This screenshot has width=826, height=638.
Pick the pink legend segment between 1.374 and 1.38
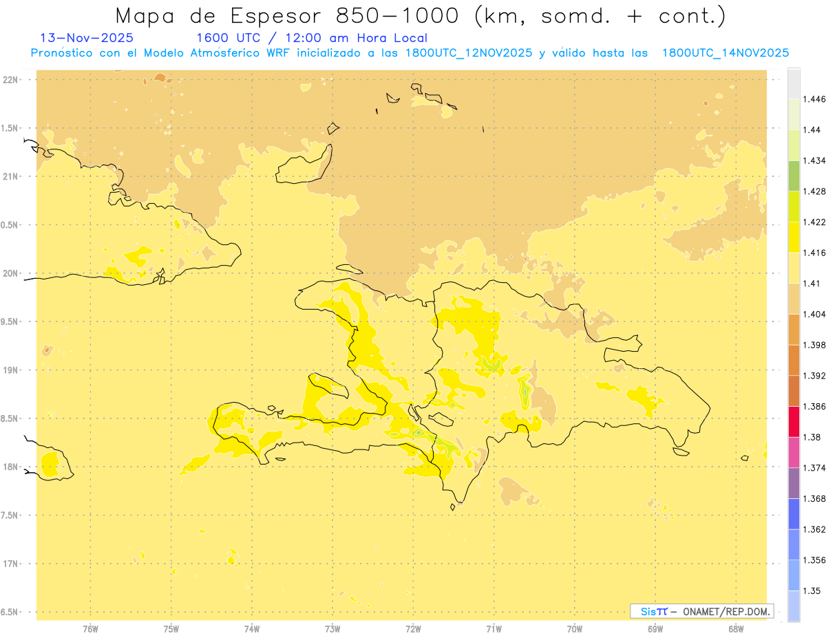(x=794, y=452)
